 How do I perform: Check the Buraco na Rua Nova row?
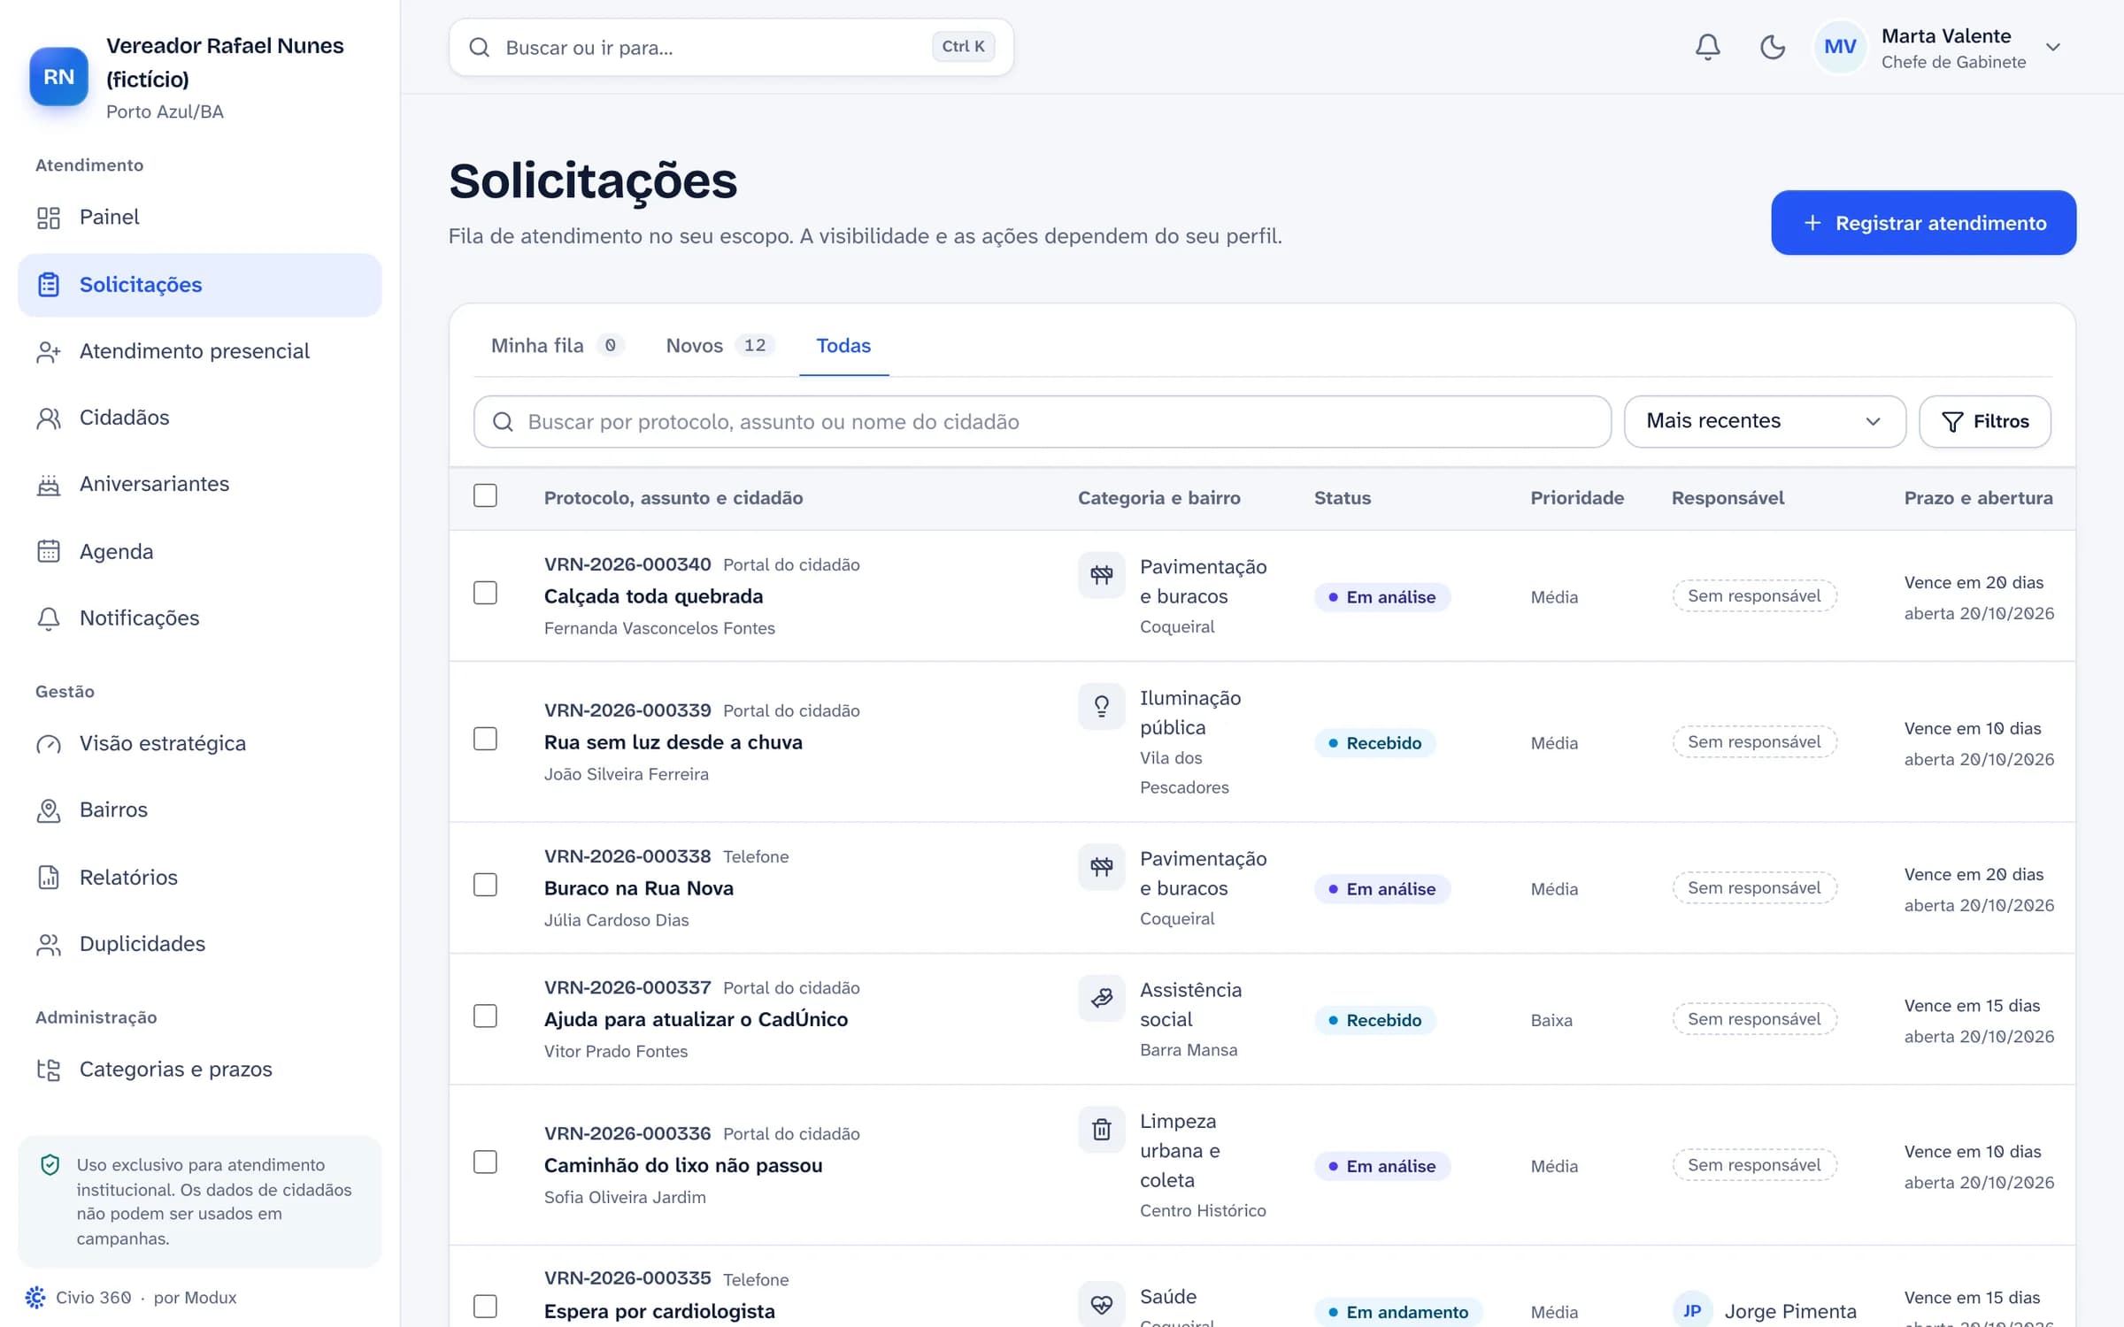pos(485,885)
